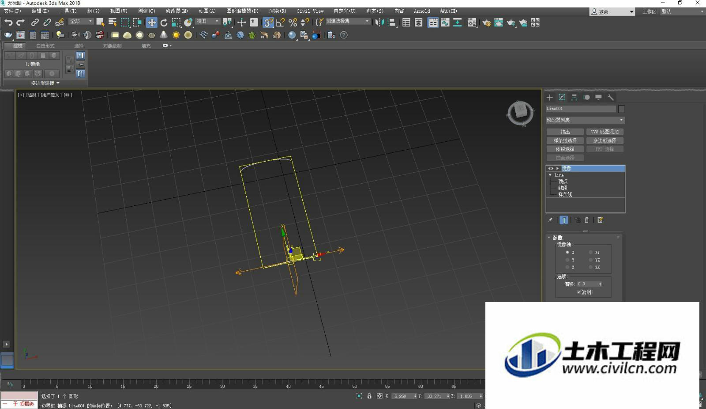Click the 样条线选择 button
The width and height of the screenshot is (706, 409).
point(565,140)
